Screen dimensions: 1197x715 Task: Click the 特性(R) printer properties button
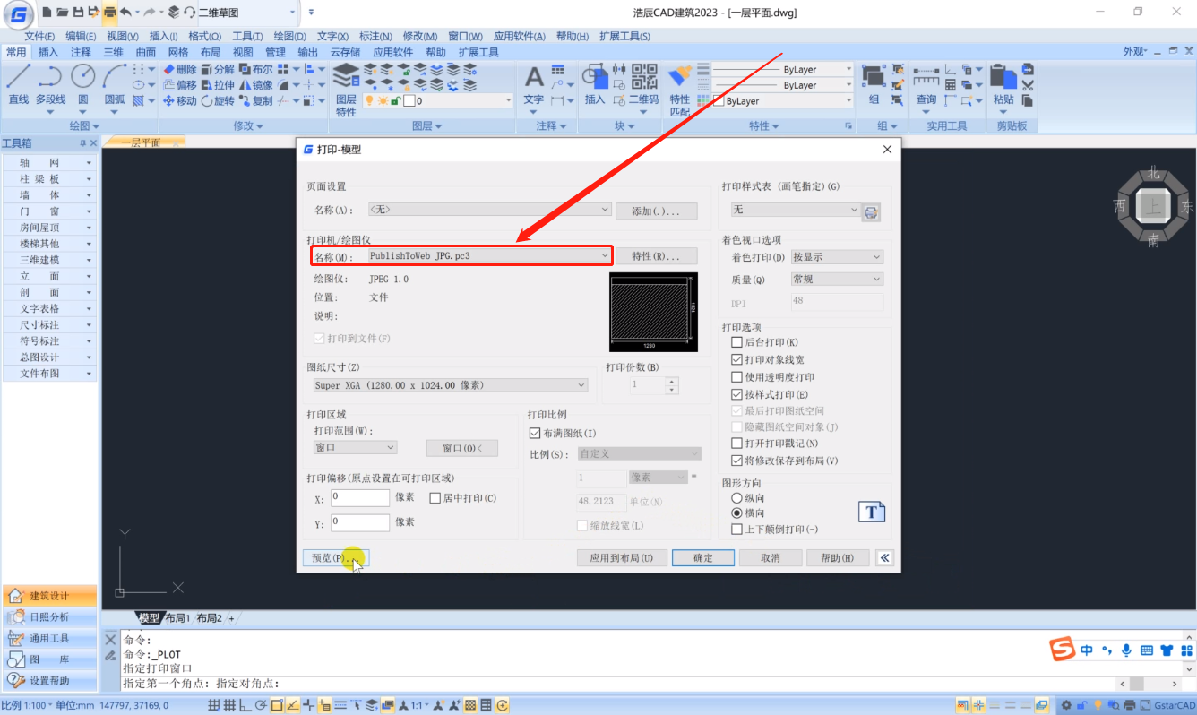coord(657,256)
